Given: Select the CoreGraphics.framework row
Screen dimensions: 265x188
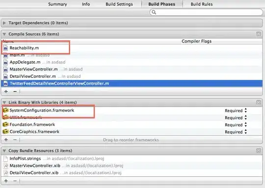Looking at the screenshot, I should [132, 132].
